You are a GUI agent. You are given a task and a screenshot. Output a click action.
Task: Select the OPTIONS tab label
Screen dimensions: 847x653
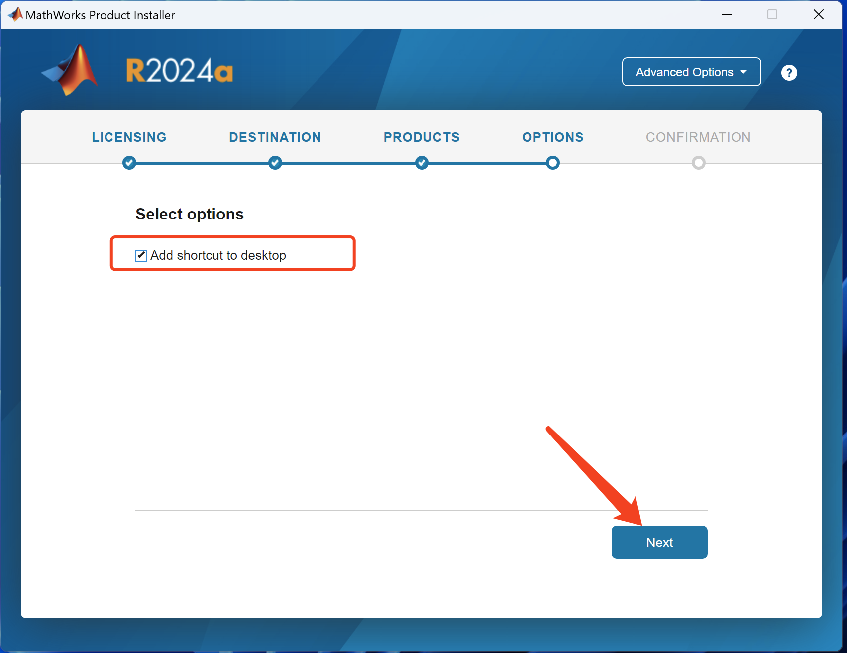point(552,137)
